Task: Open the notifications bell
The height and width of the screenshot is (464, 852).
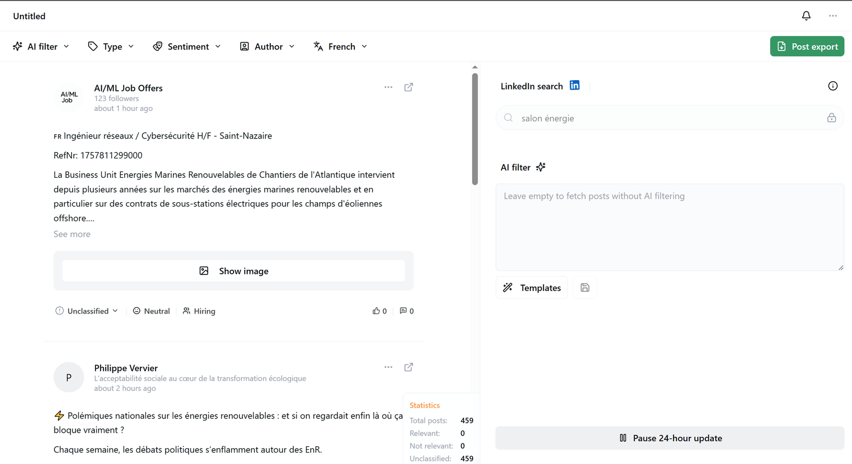Action: click(x=806, y=16)
